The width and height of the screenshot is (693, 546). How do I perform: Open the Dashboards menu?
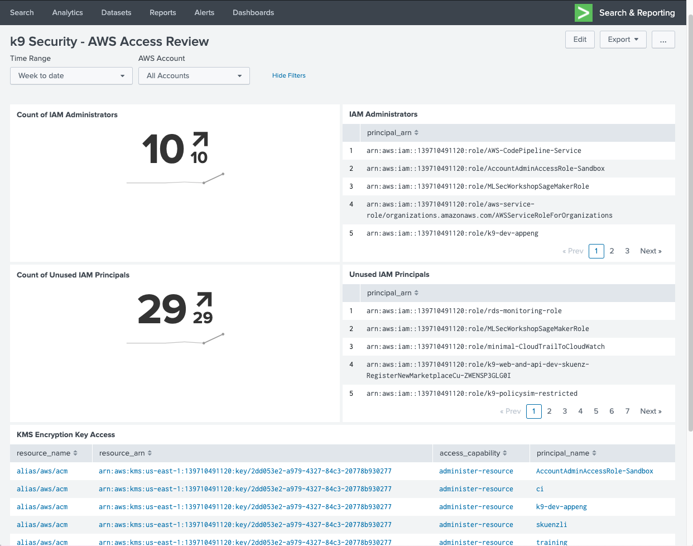[x=253, y=12]
